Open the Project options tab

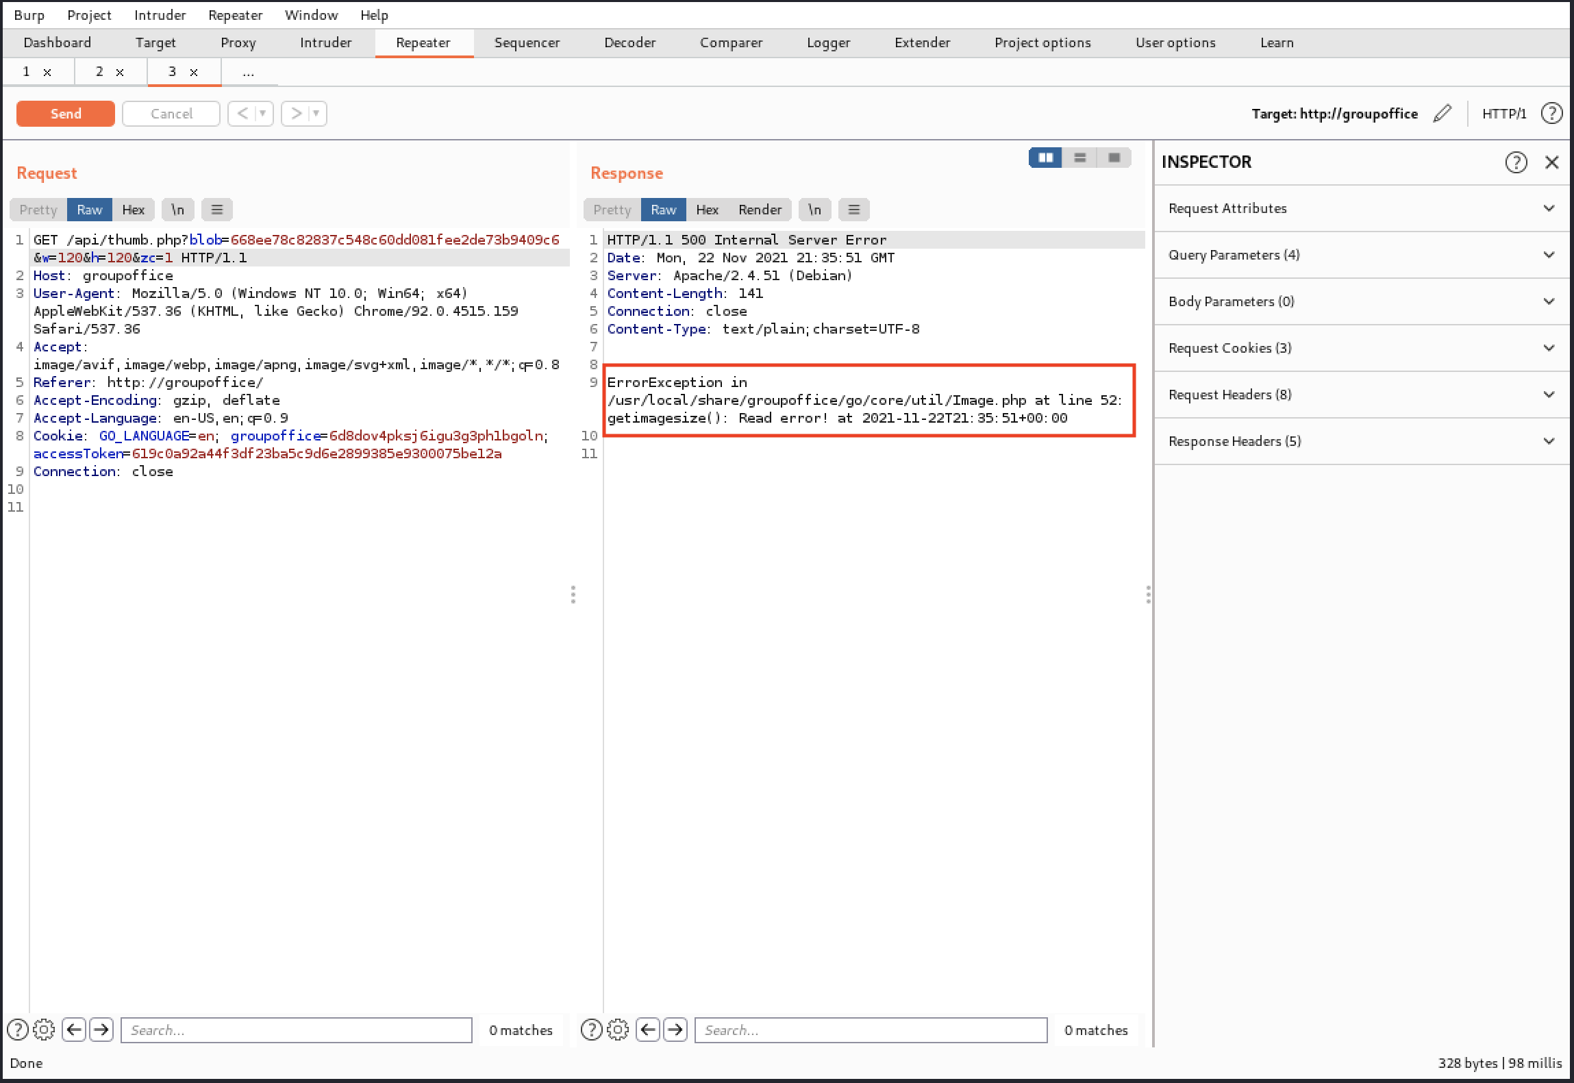pyautogui.click(x=1042, y=42)
